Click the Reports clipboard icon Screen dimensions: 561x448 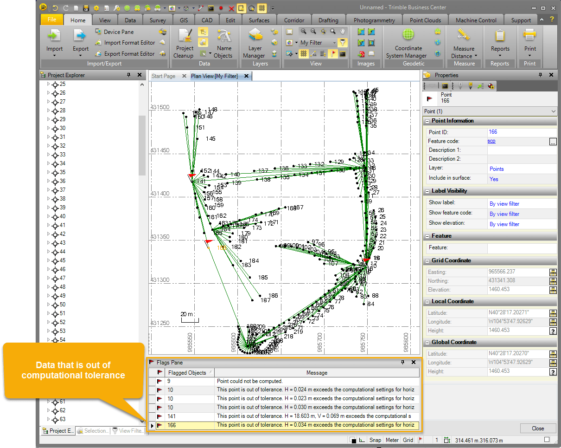pyautogui.click(x=500, y=35)
